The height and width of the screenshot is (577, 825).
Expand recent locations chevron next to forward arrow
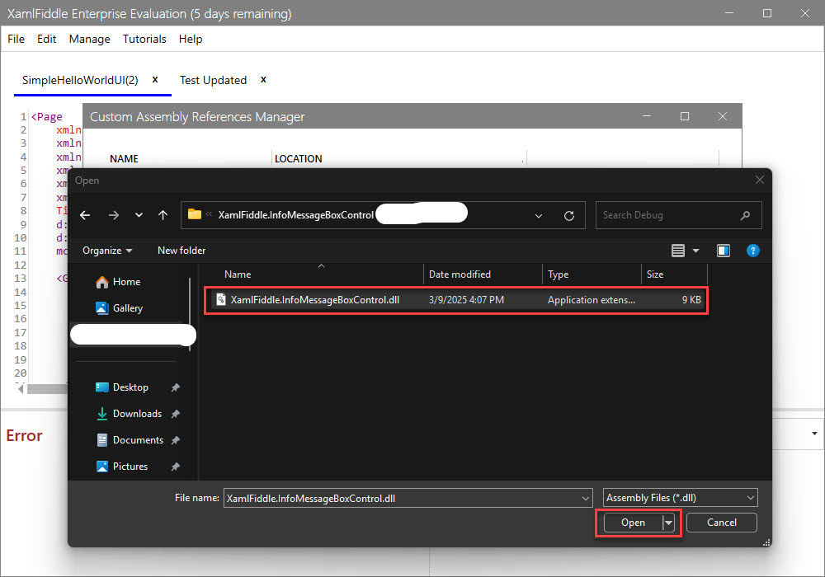pyautogui.click(x=139, y=215)
